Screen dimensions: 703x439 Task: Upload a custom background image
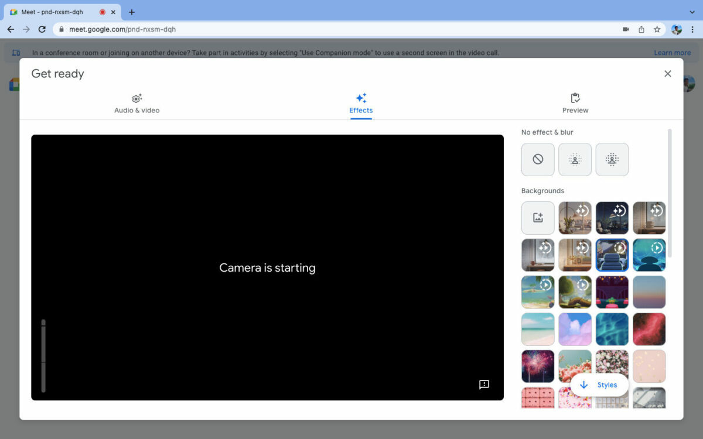pos(537,217)
